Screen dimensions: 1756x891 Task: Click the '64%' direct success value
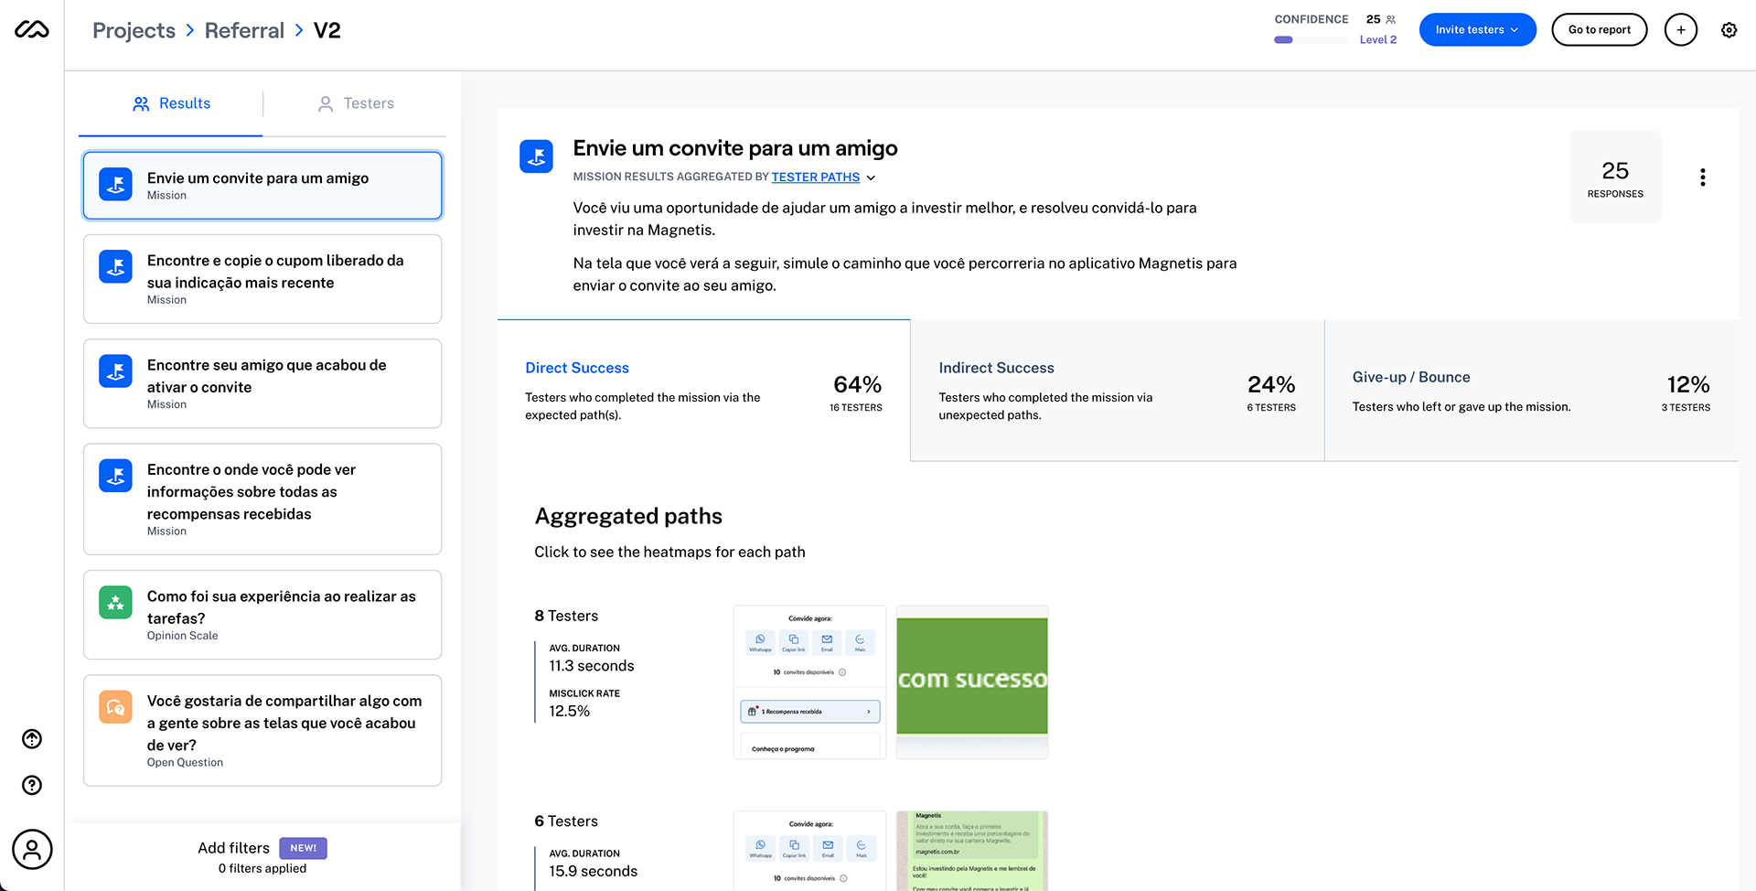coord(857,384)
